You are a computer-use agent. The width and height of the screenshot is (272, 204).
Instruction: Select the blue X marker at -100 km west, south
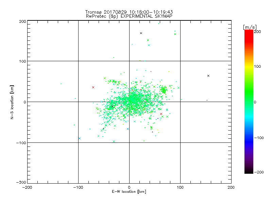pyautogui.click(x=80, y=138)
